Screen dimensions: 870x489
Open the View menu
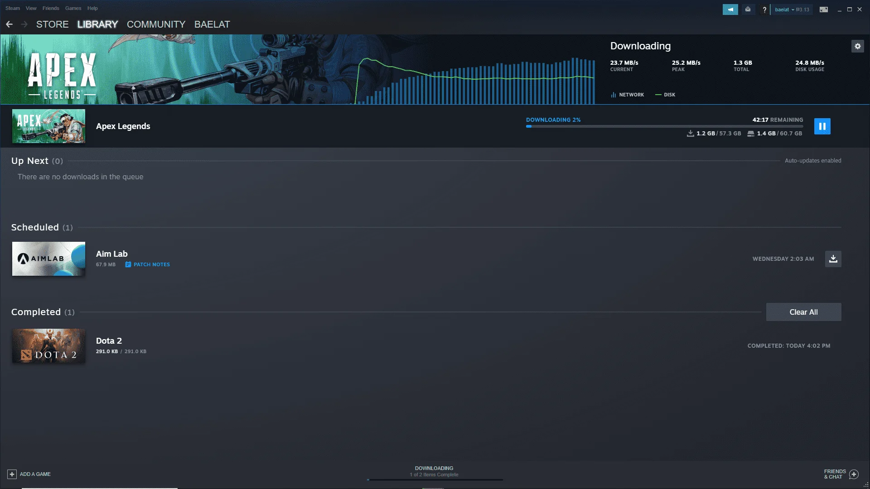coord(31,8)
